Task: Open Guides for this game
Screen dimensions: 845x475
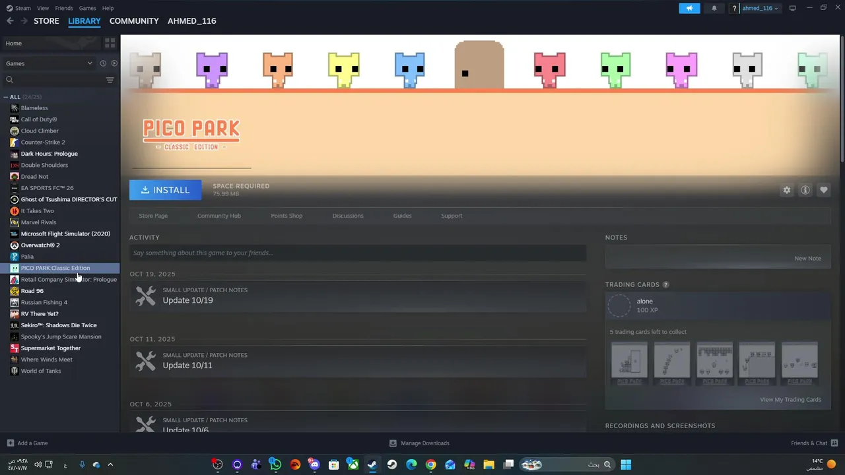Action: pos(402,216)
